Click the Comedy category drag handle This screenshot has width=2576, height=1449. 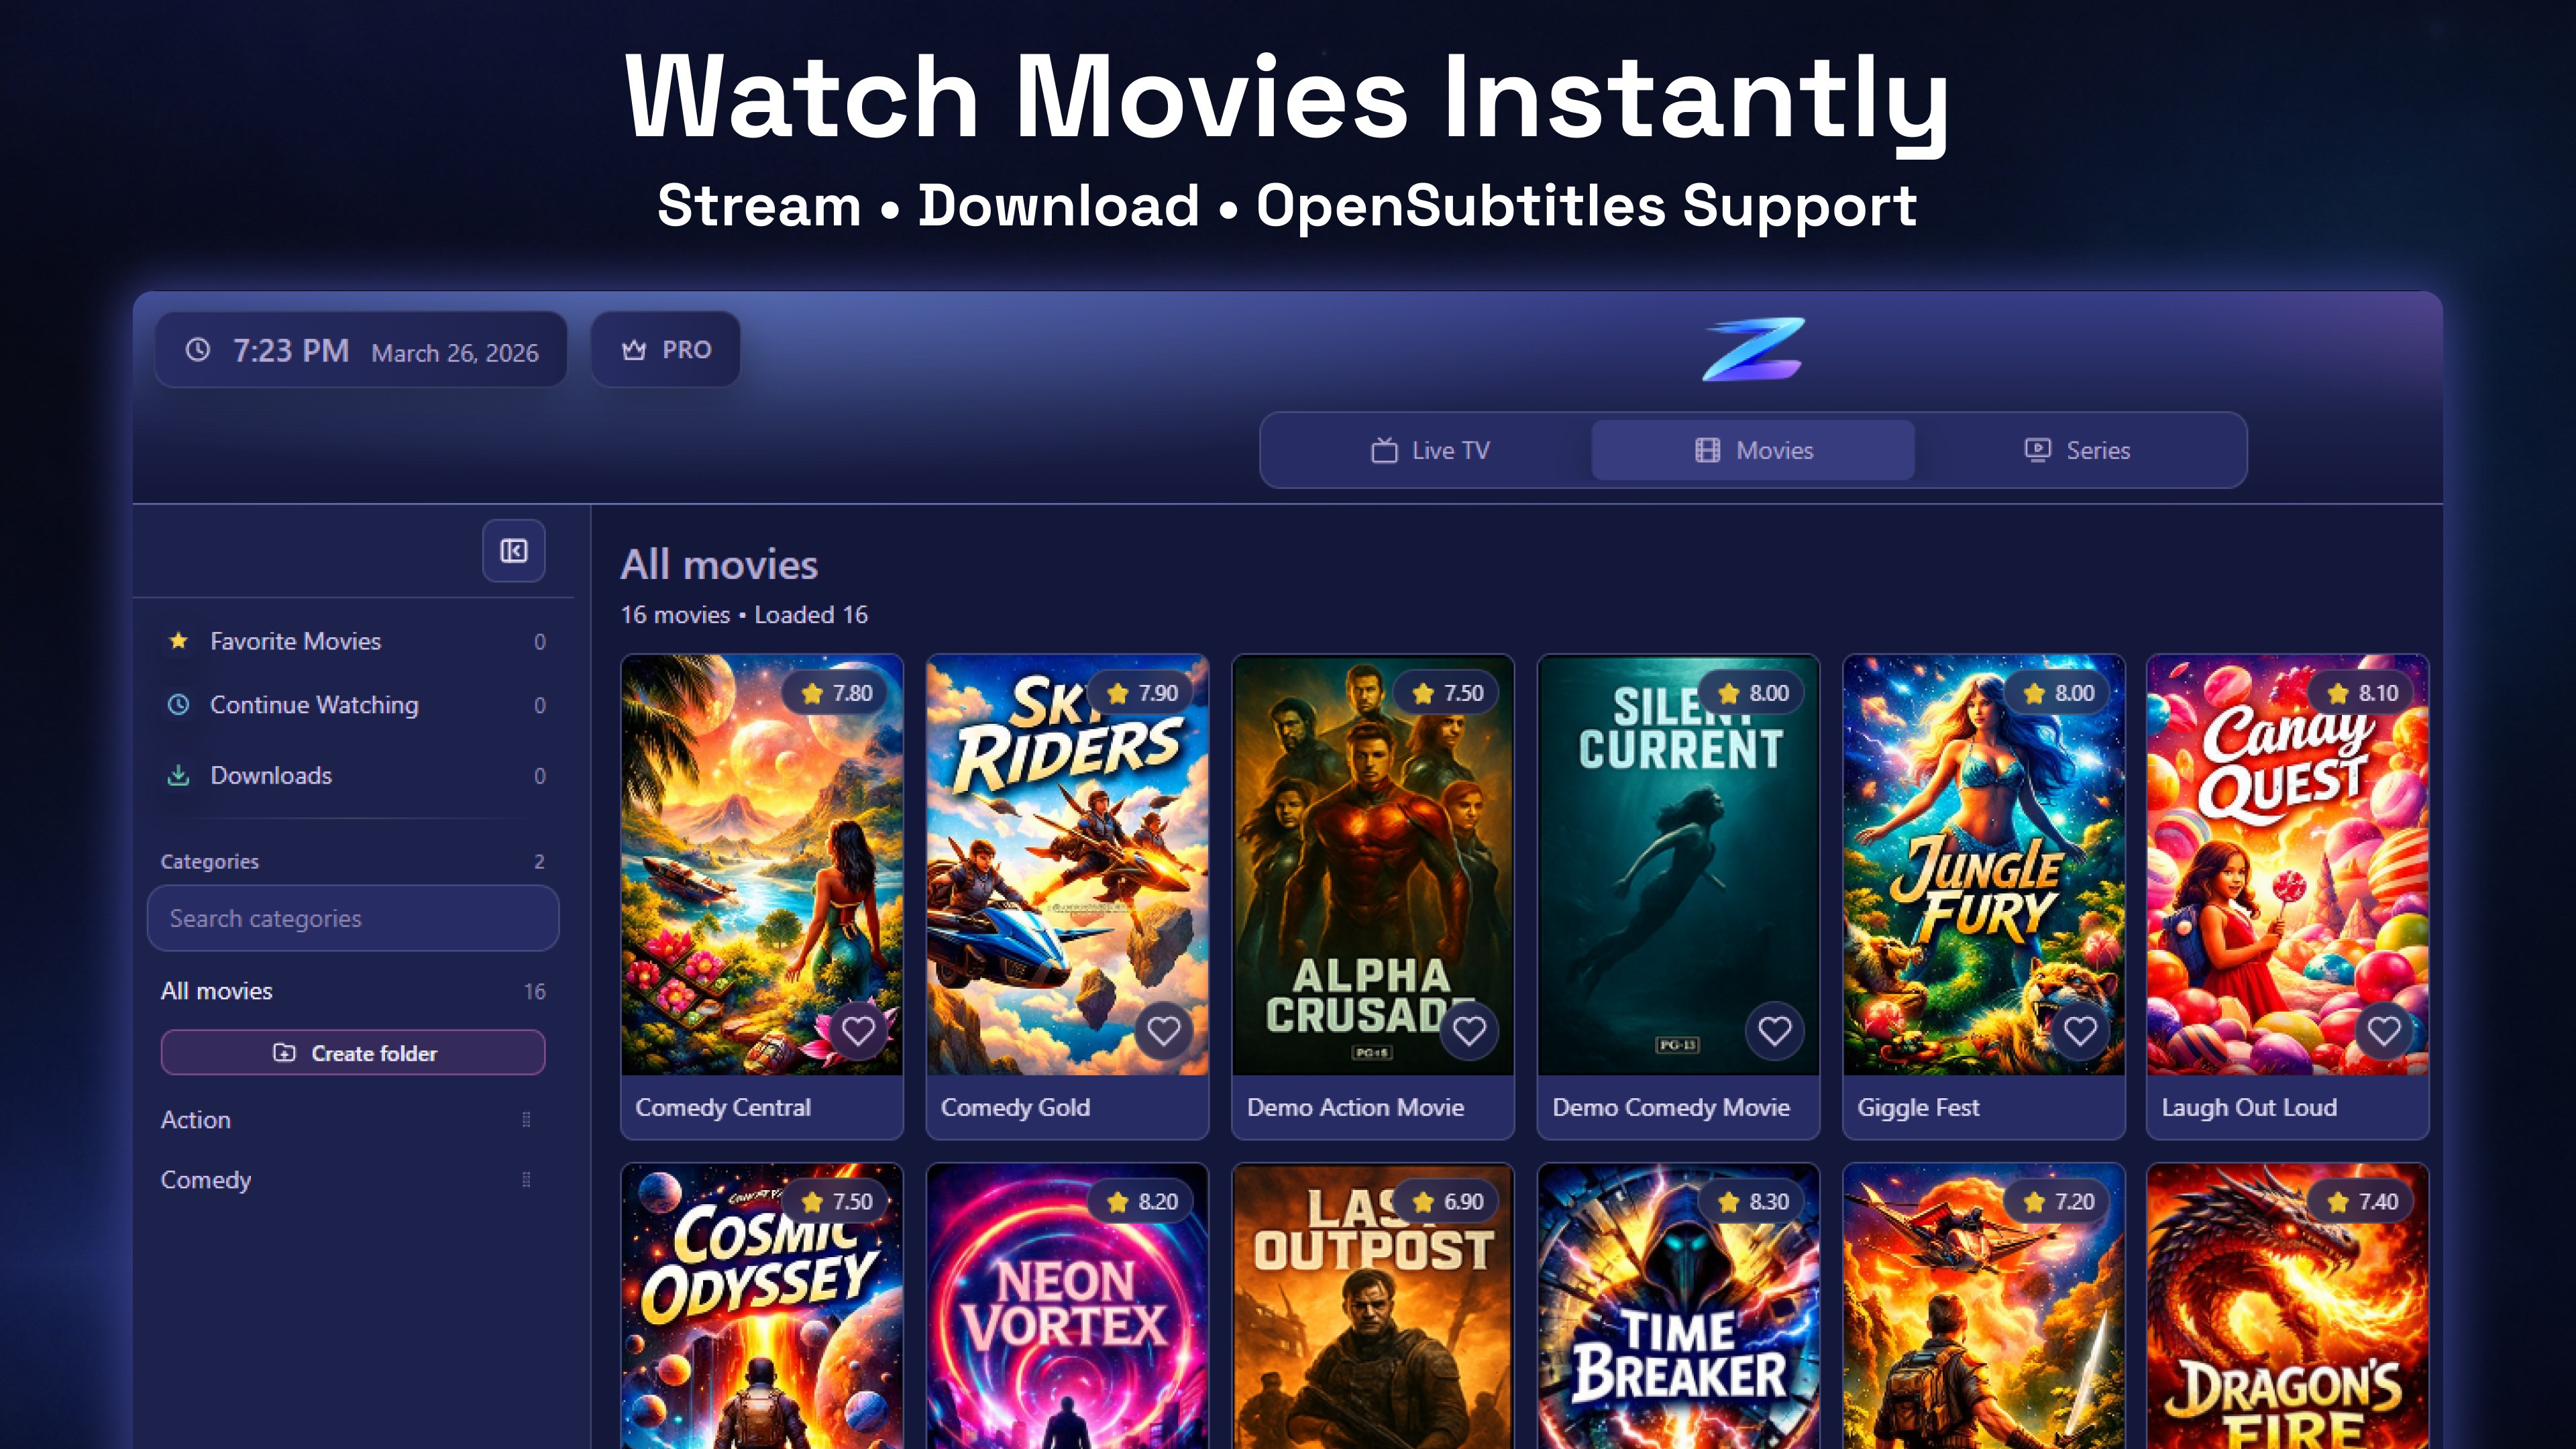tap(526, 1180)
